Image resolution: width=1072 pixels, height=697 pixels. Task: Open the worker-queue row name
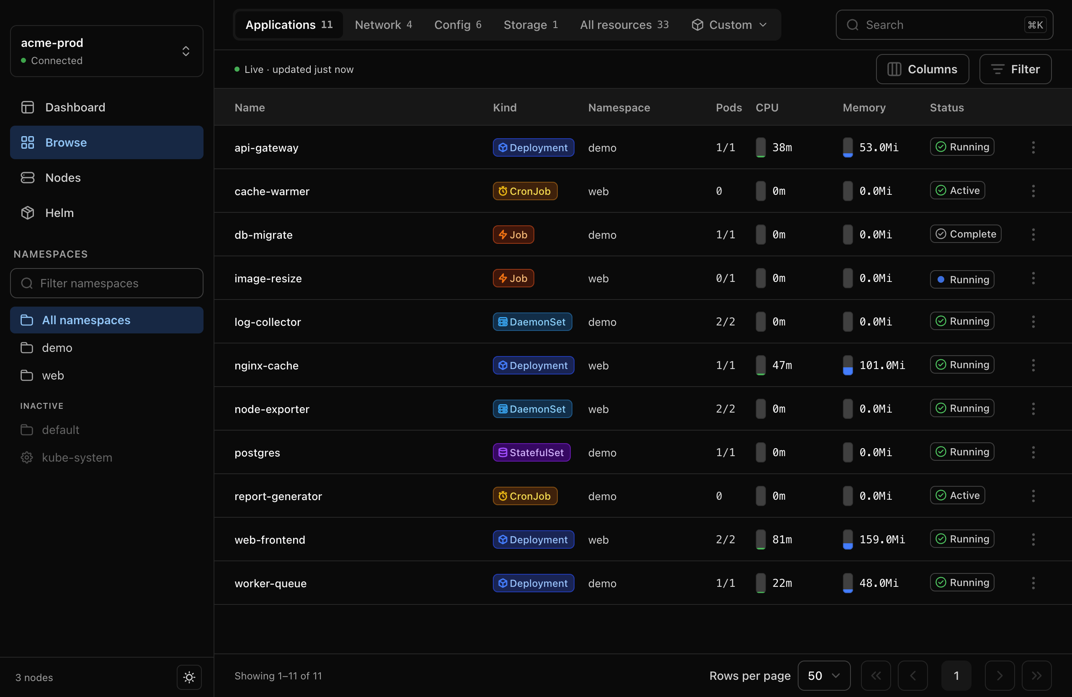click(270, 583)
